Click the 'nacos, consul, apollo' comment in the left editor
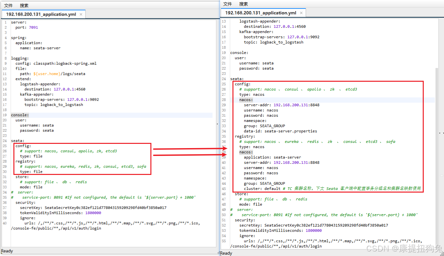444x256 pixels. pos(68,151)
